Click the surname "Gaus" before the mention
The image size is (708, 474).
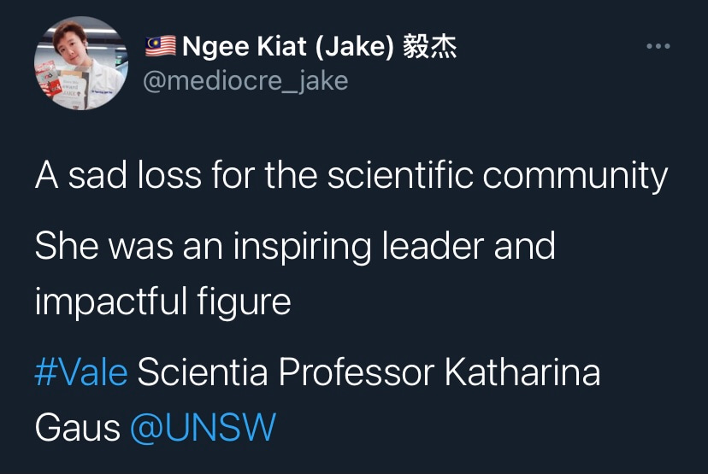(78, 428)
